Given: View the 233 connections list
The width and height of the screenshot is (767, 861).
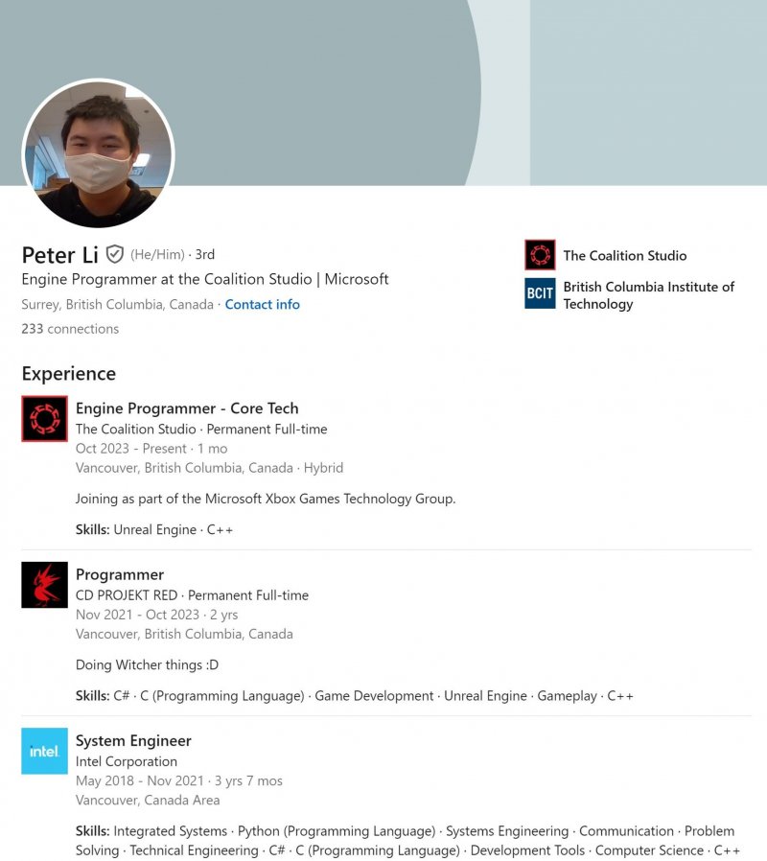Looking at the screenshot, I should 70,329.
